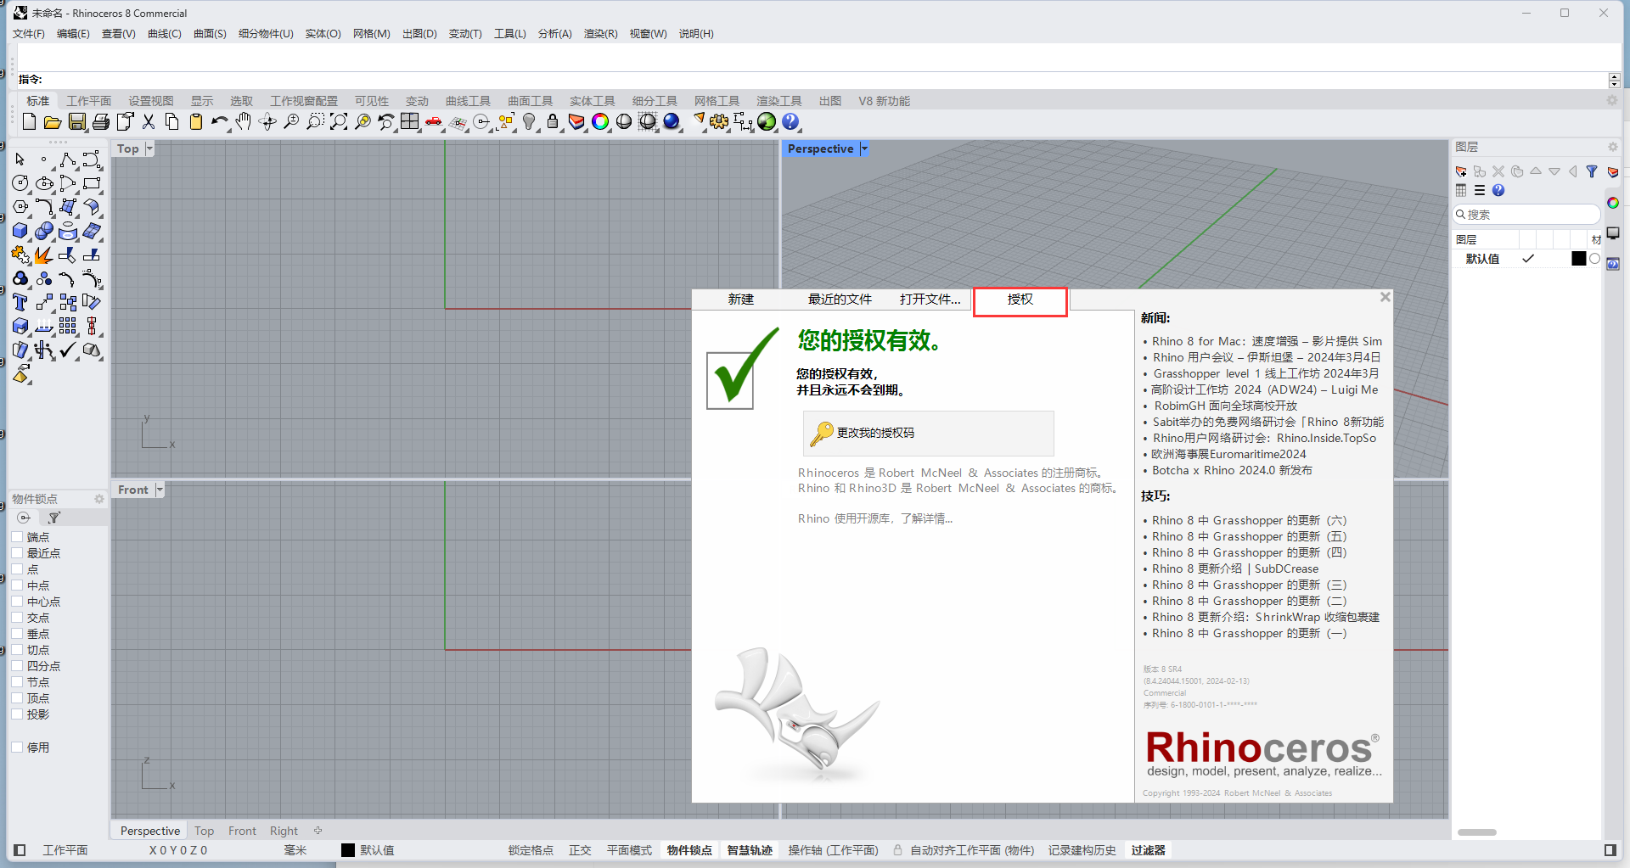The width and height of the screenshot is (1630, 868).
Task: Enable the 中心点 object snap checkbox
Action: [x=17, y=602]
